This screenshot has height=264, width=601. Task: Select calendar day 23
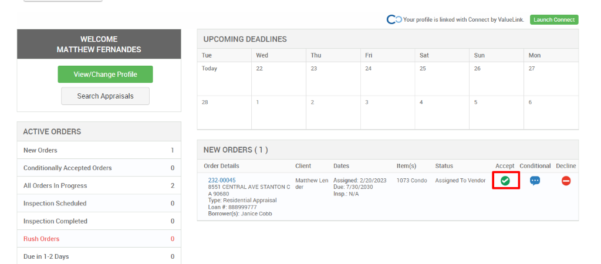click(x=333, y=79)
